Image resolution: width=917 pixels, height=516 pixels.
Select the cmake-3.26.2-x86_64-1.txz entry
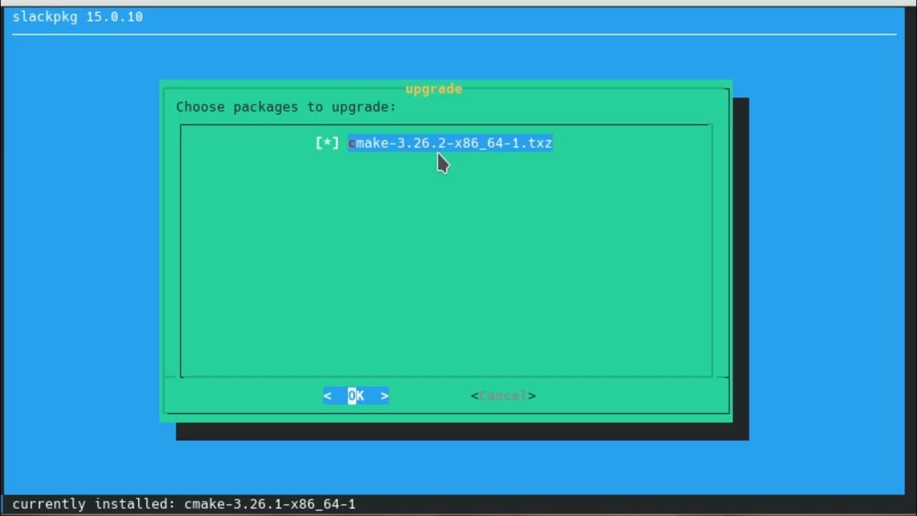[x=450, y=143]
